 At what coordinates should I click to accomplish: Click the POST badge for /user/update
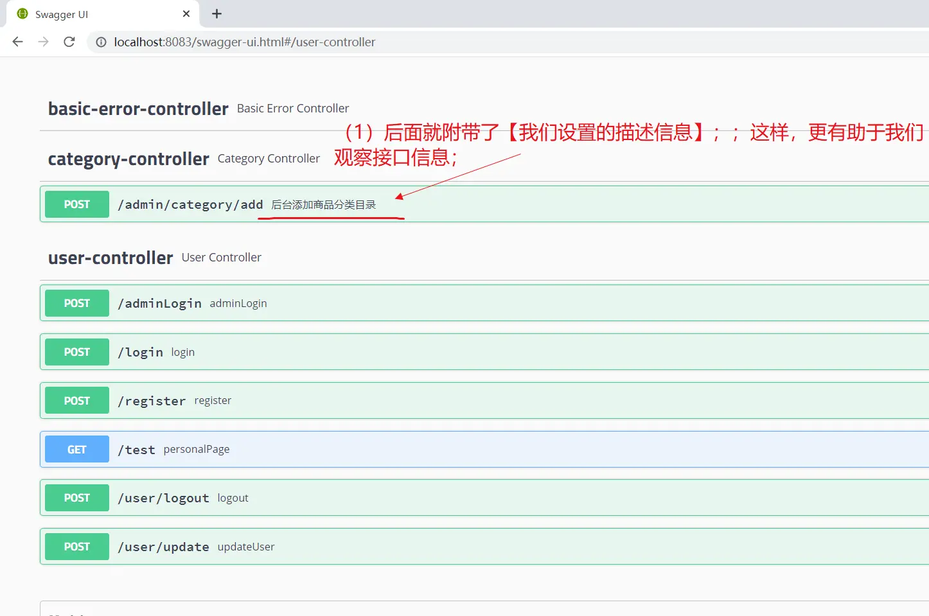[x=77, y=547]
